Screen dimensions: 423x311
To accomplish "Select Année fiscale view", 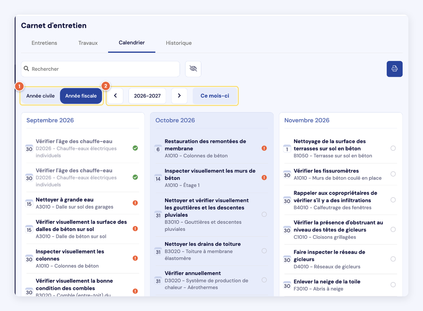I will pyautogui.click(x=81, y=96).
